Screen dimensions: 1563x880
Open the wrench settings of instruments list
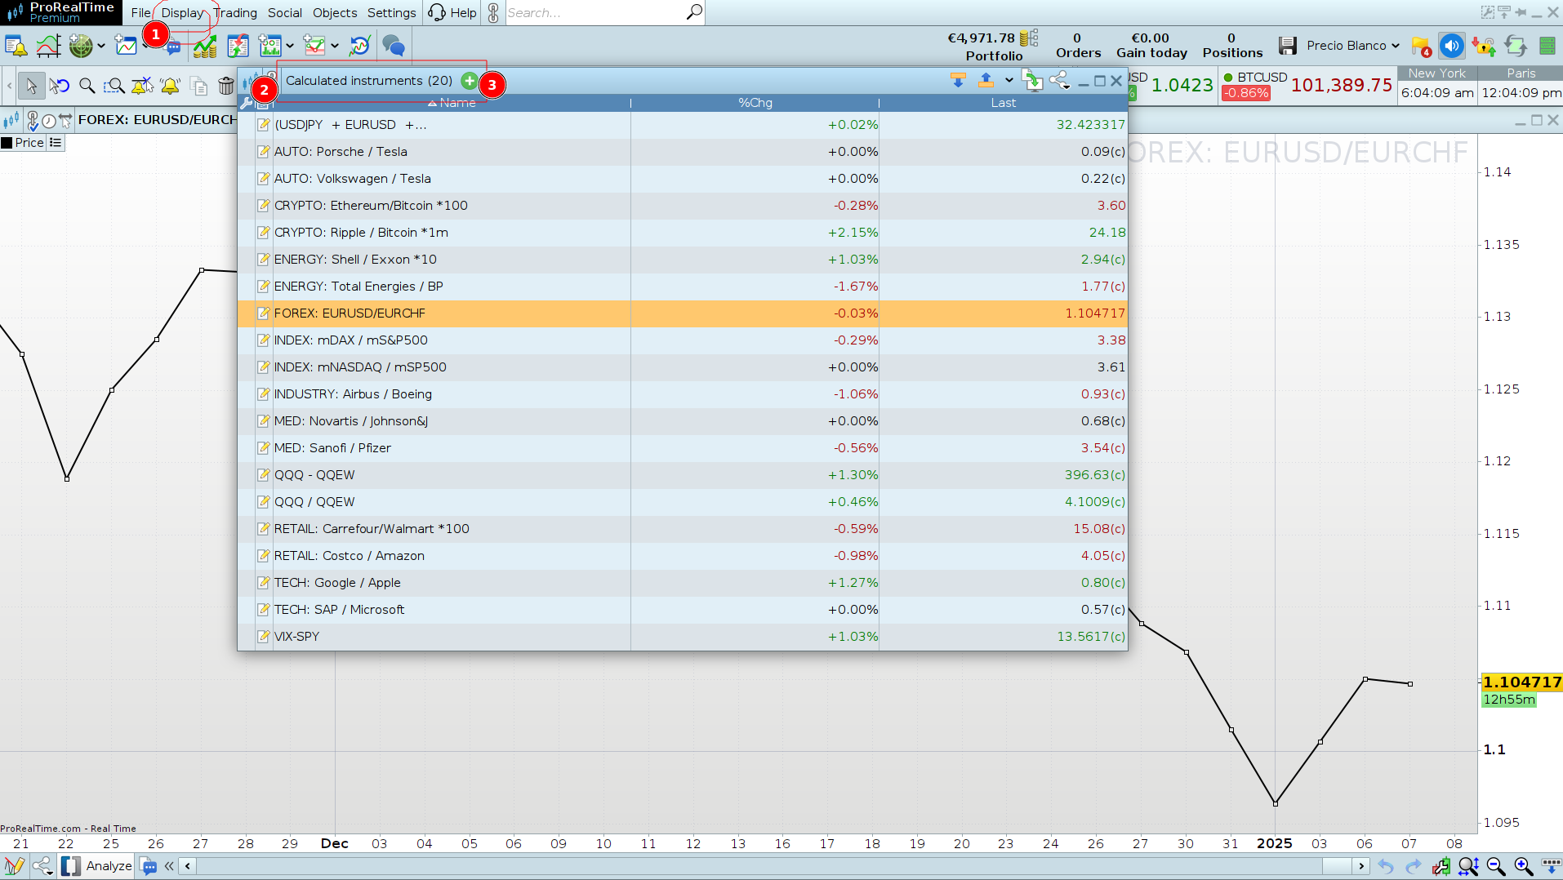tap(246, 103)
